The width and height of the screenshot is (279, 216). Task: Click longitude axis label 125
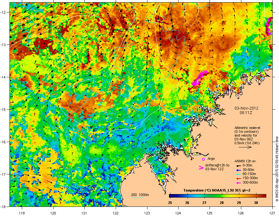tap(210, 213)
